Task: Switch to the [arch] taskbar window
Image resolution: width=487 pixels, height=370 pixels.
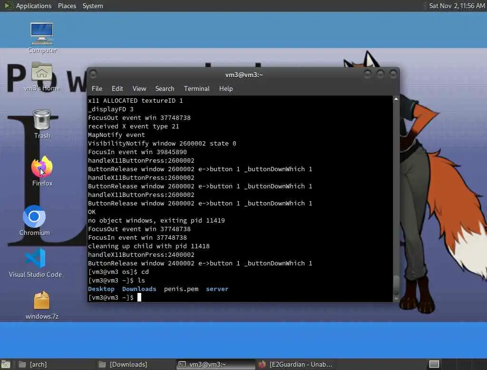Action: (56, 364)
